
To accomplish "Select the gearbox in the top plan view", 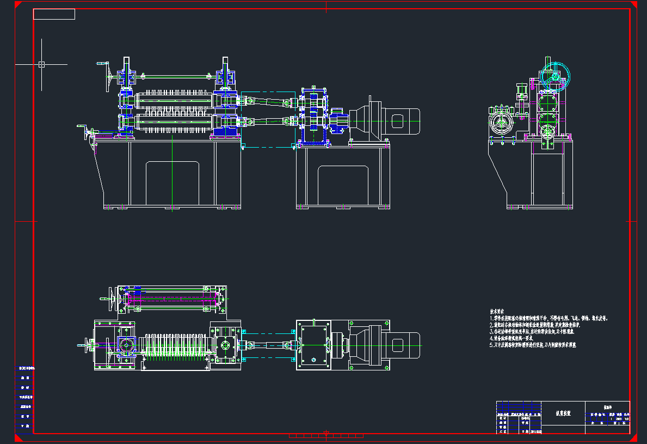I will pyautogui.click(x=313, y=344).
